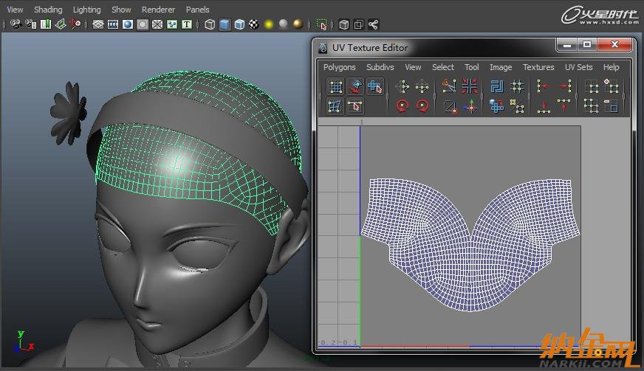Open the Subdivs menu
Viewport: 644px width, 371px height.
point(380,67)
